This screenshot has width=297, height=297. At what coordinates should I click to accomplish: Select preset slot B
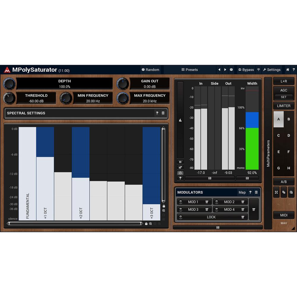289,119
